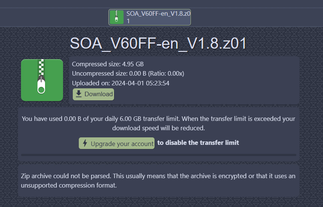Click the large green zip archive icon

[42, 80]
